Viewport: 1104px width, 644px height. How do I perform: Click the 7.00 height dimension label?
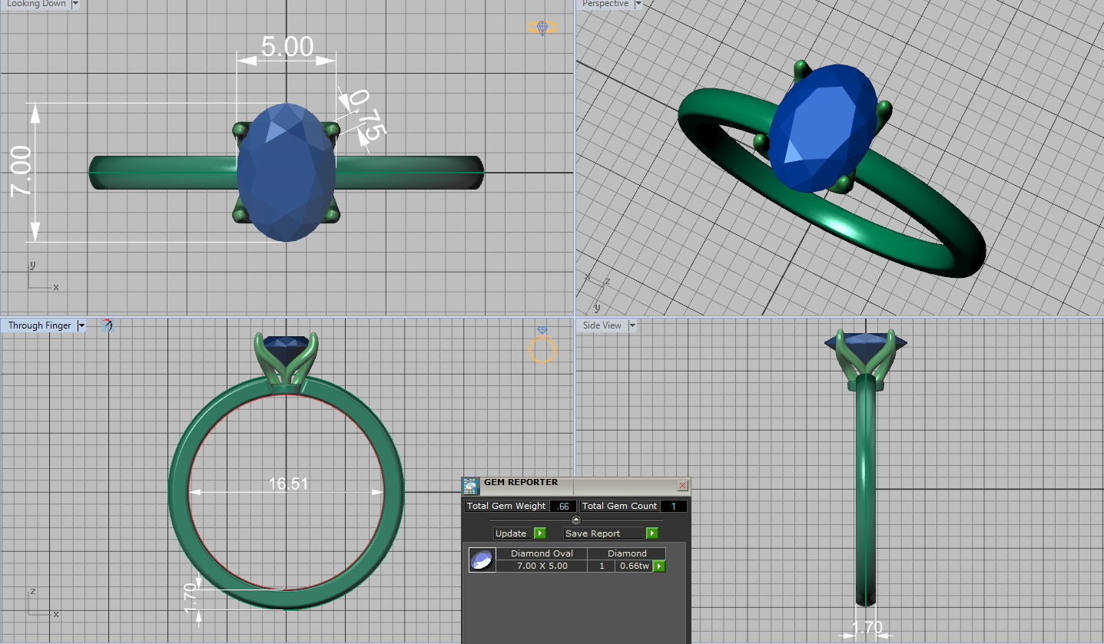21,170
